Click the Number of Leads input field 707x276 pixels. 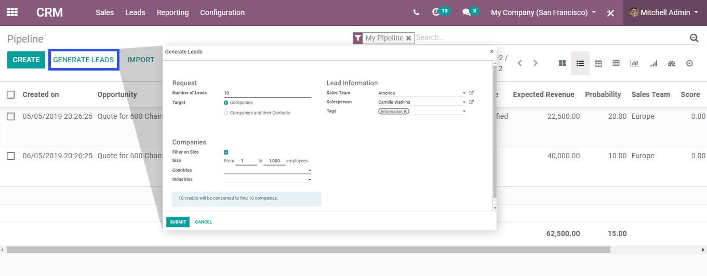click(267, 93)
